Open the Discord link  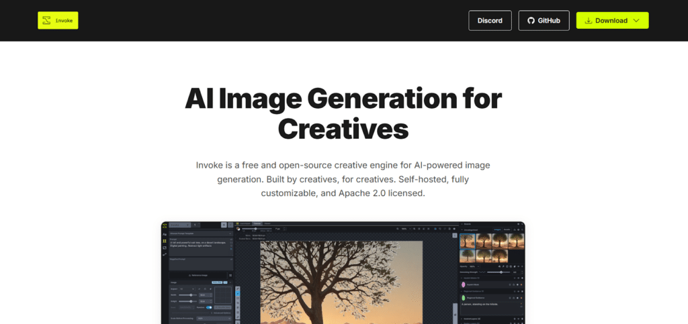(490, 20)
